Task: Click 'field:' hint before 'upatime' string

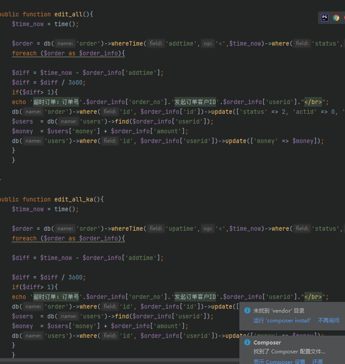Action: pyautogui.click(x=156, y=228)
